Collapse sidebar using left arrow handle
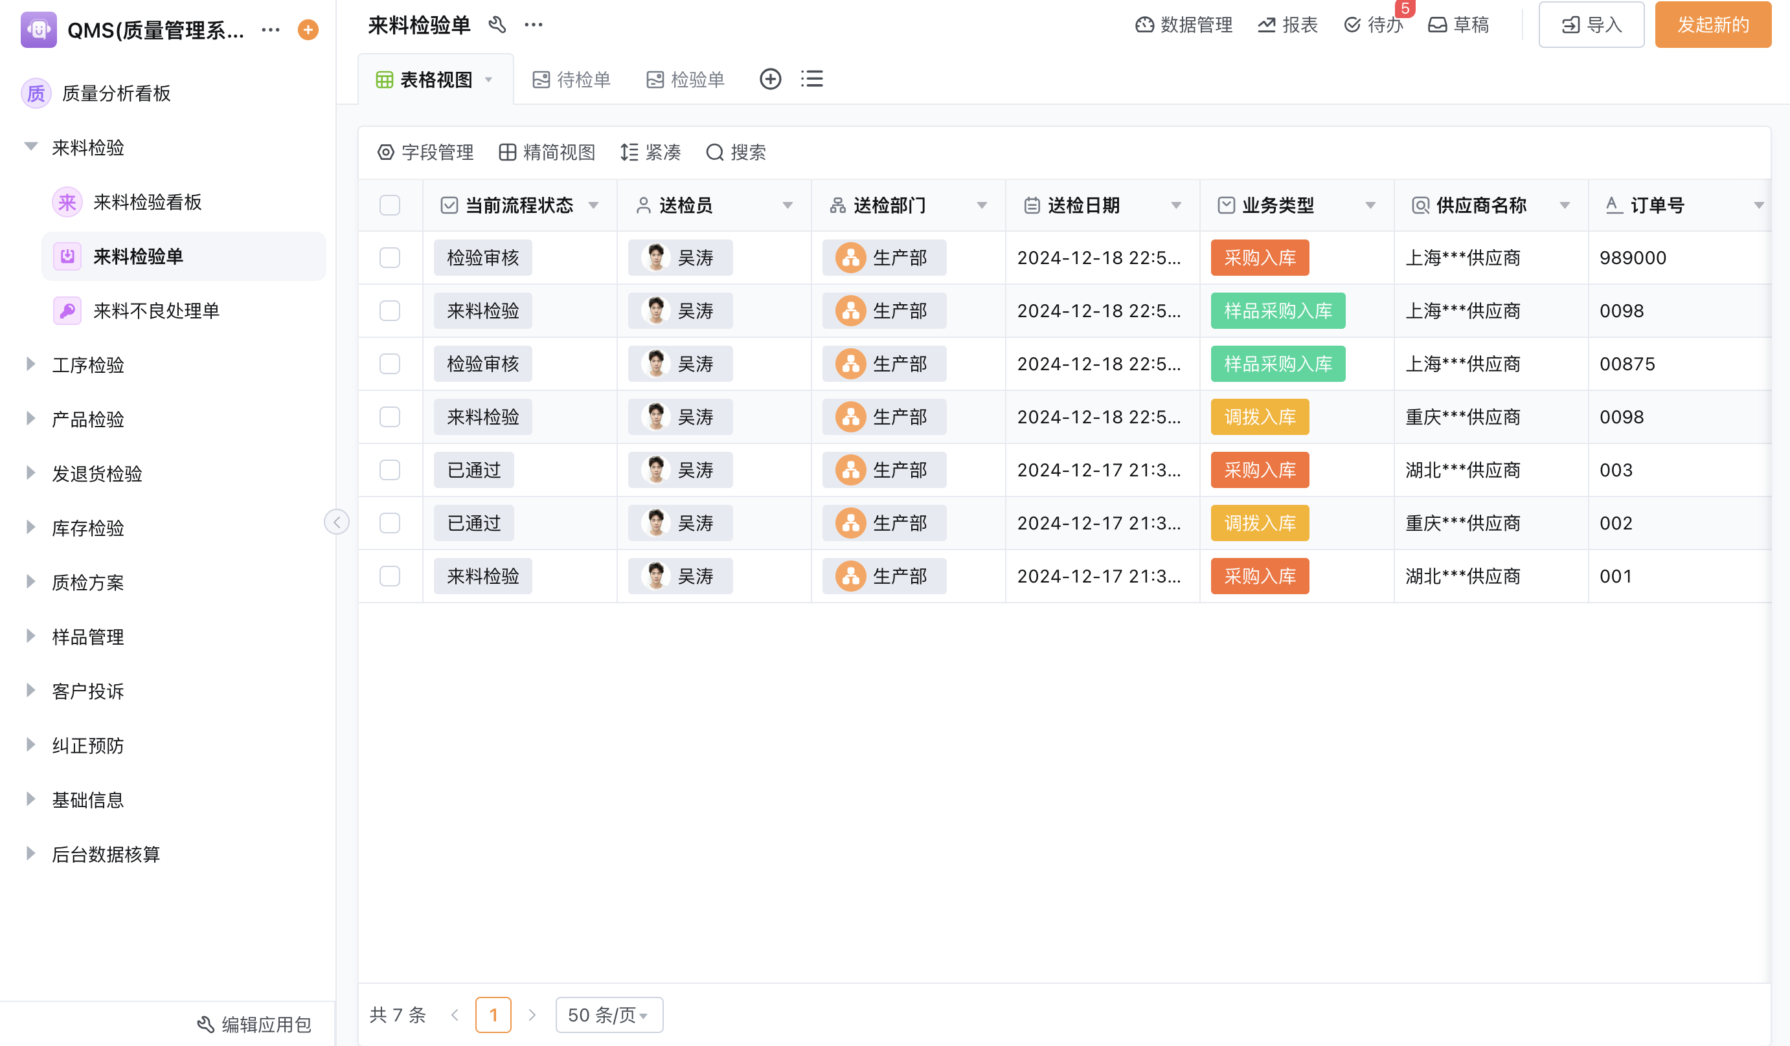 point(337,522)
